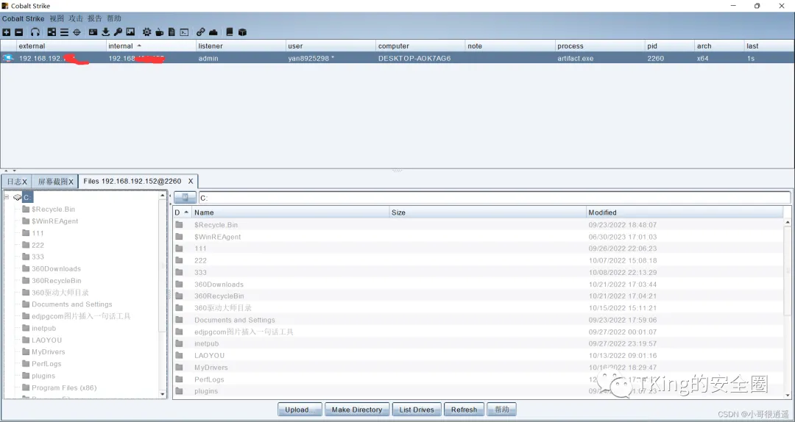Select Documents and Settings row in file list
This screenshot has height=422, width=795.
478,320
